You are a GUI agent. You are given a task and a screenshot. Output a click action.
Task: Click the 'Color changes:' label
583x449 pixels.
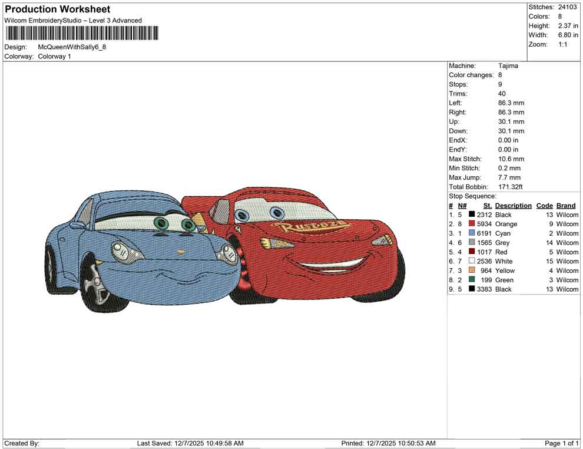(x=471, y=75)
